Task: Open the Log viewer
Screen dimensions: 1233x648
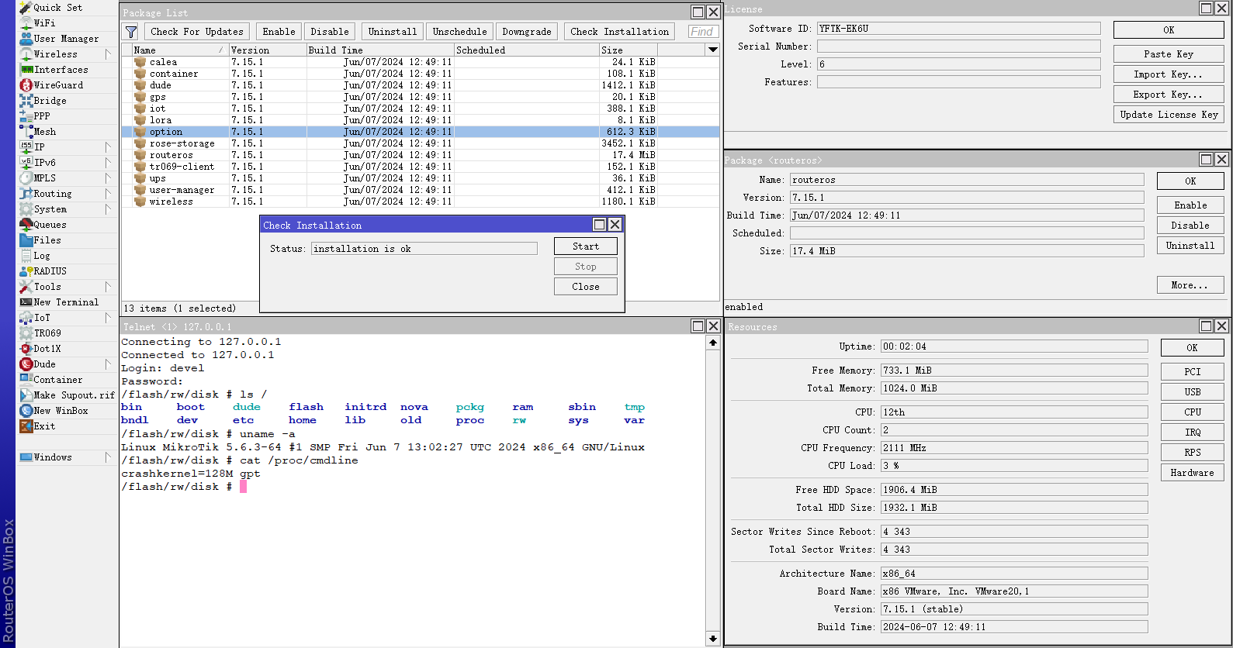Action: [x=41, y=256]
